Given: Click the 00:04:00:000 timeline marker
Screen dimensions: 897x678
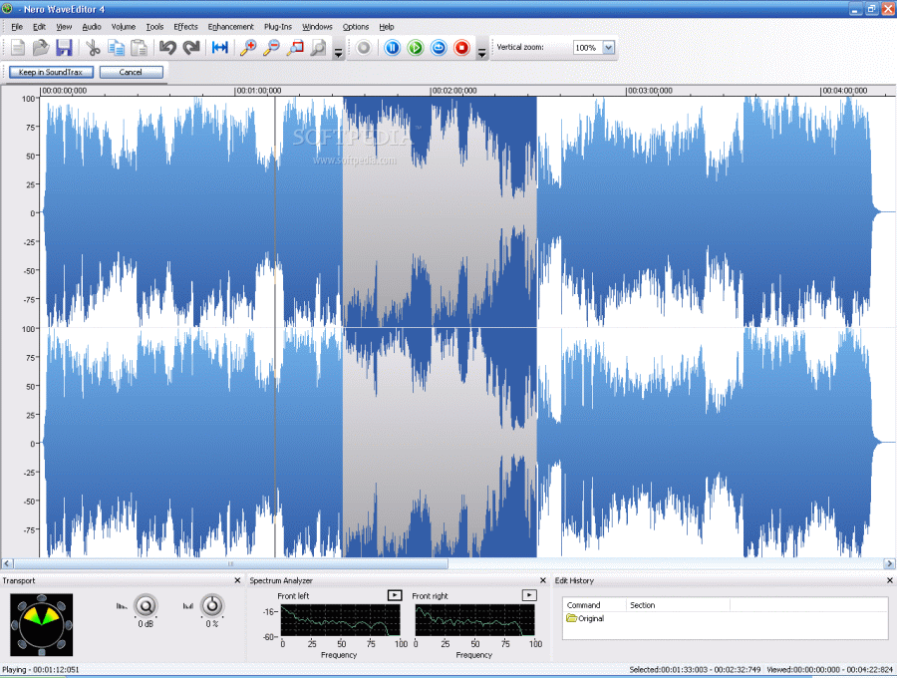Looking at the screenshot, I should (844, 91).
